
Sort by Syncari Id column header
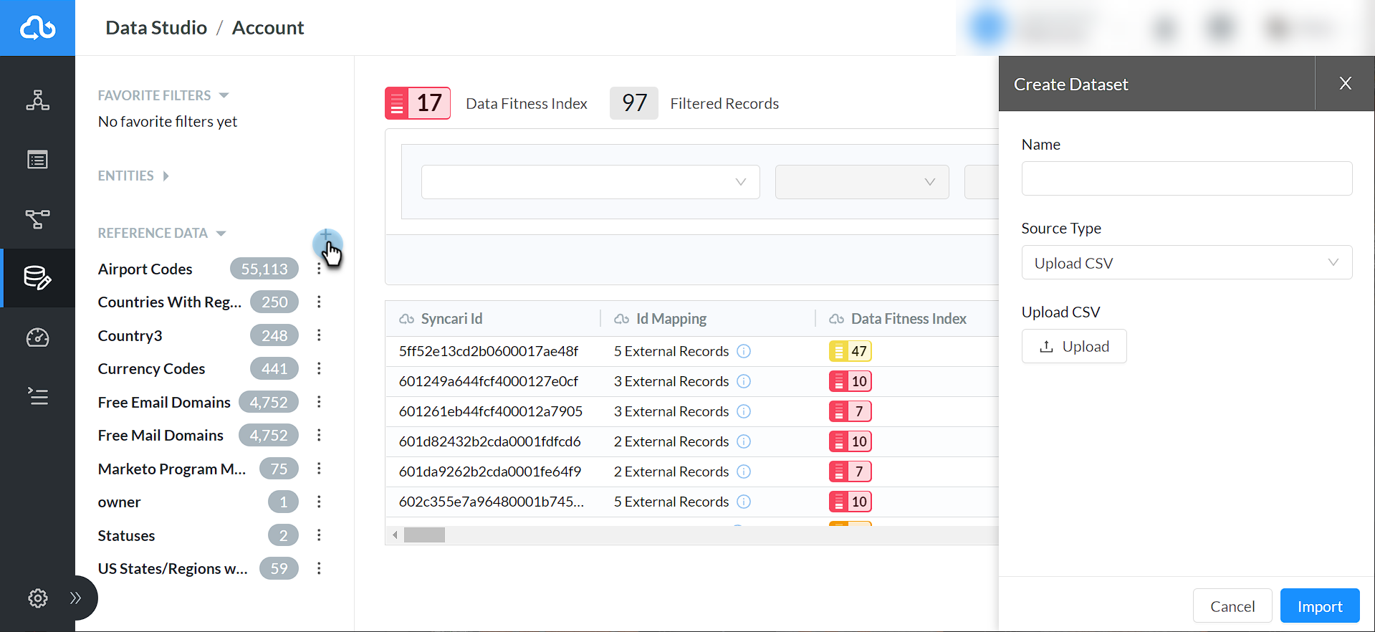pyautogui.click(x=451, y=319)
